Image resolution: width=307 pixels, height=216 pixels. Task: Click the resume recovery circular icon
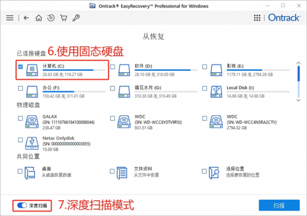pyautogui.click(x=51, y=18)
